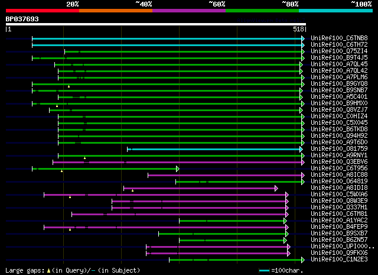378x275 pixels.
Task: Click the 'Large gaps' legend text
Action: pyautogui.click(x=25, y=271)
